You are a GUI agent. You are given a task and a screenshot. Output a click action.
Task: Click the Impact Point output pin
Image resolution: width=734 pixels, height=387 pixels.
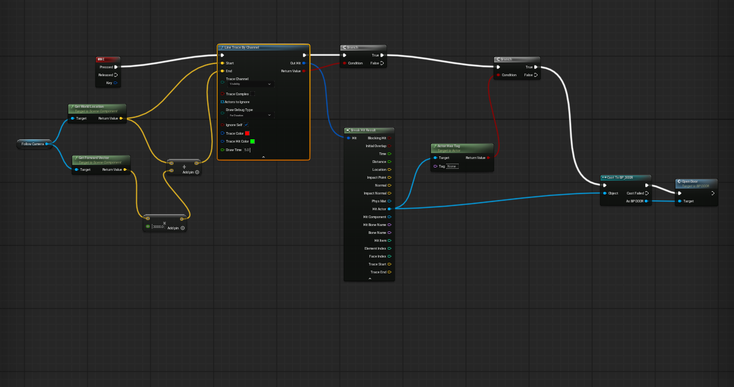click(389, 177)
